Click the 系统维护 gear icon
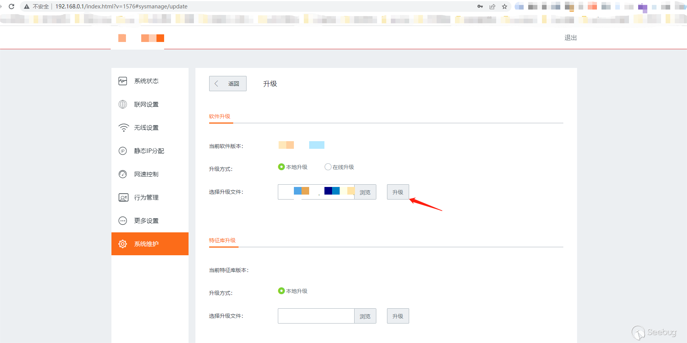Image resolution: width=687 pixels, height=343 pixels. tap(123, 244)
